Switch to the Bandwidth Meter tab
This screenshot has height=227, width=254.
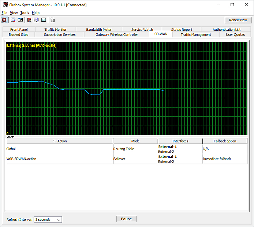(x=99, y=30)
